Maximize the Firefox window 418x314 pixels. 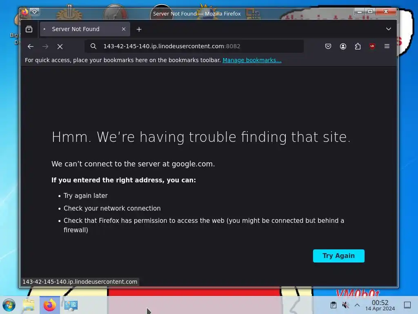coord(370,11)
